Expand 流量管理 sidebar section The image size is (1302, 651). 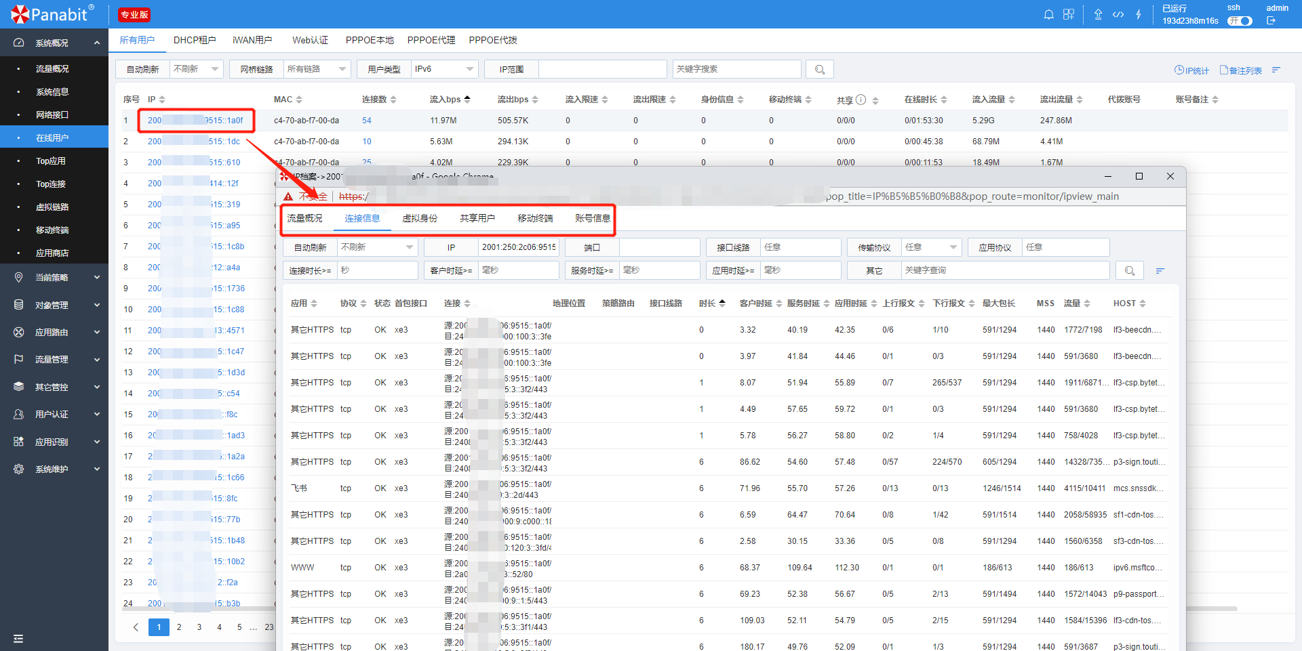coord(54,359)
